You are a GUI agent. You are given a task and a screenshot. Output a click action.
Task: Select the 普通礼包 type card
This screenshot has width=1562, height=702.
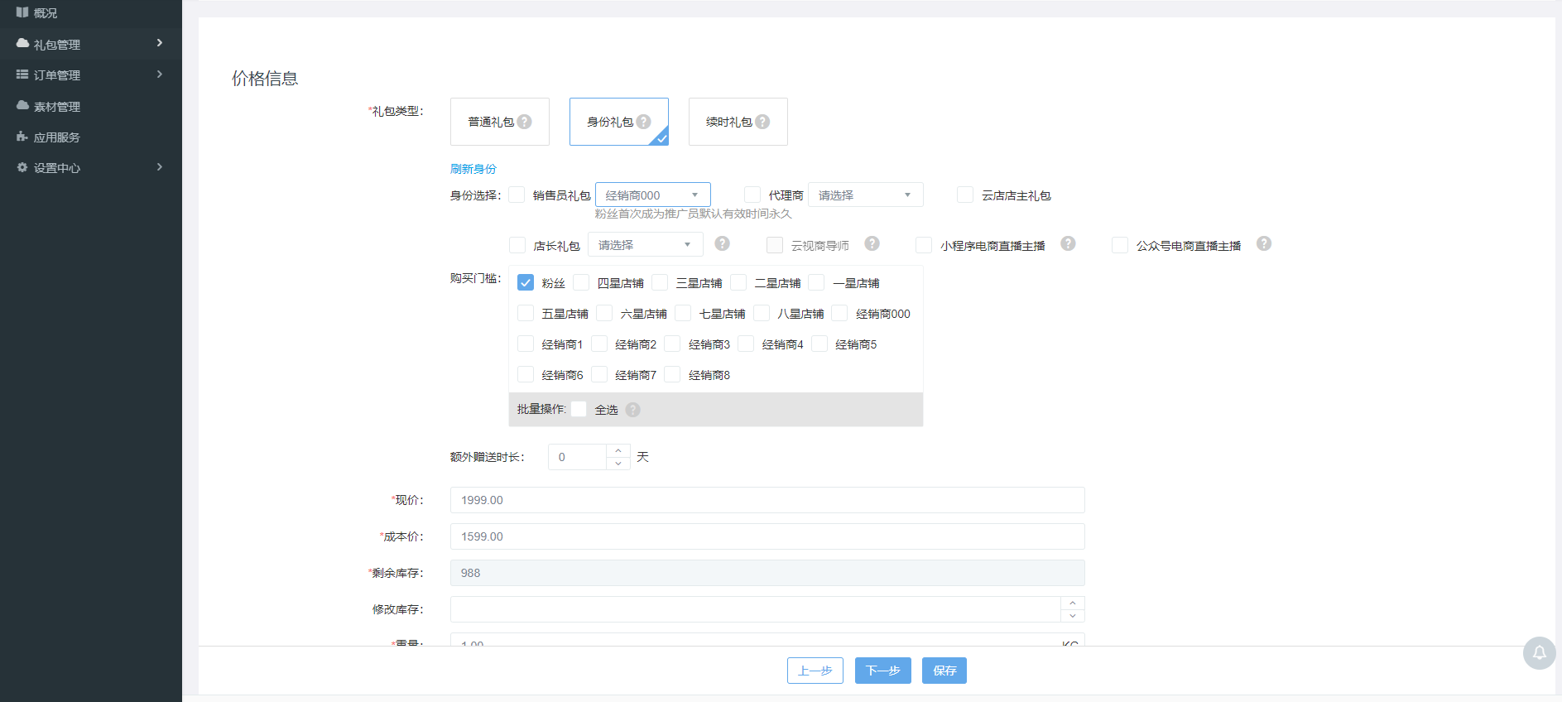(500, 122)
